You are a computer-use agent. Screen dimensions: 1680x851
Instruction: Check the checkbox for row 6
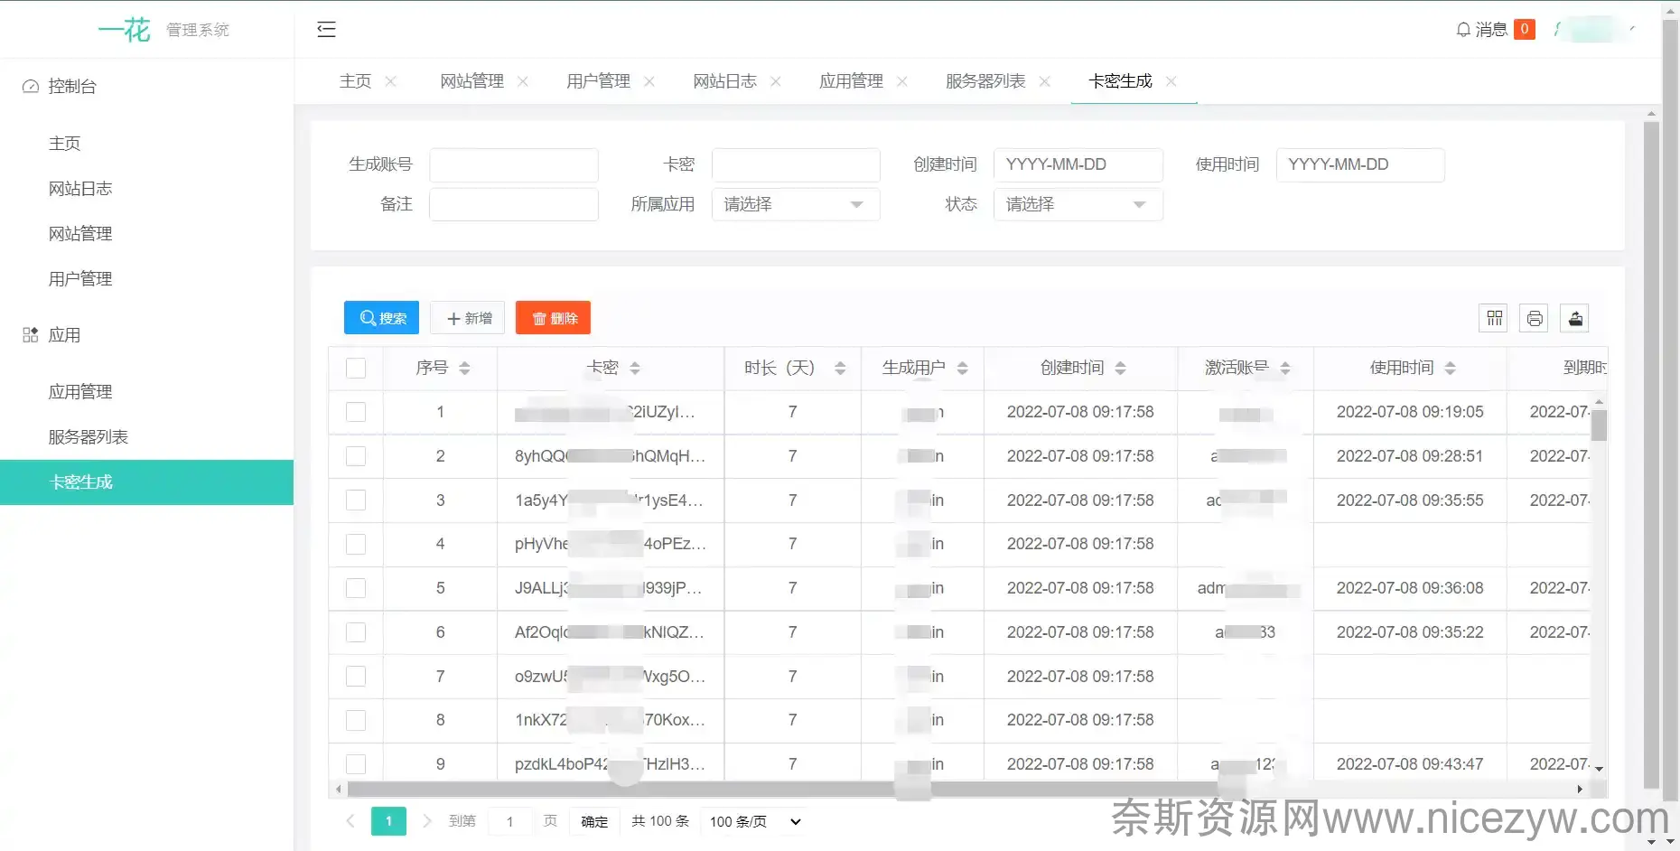(356, 632)
